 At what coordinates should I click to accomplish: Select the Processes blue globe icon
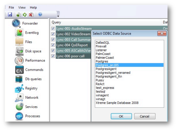point(19,116)
